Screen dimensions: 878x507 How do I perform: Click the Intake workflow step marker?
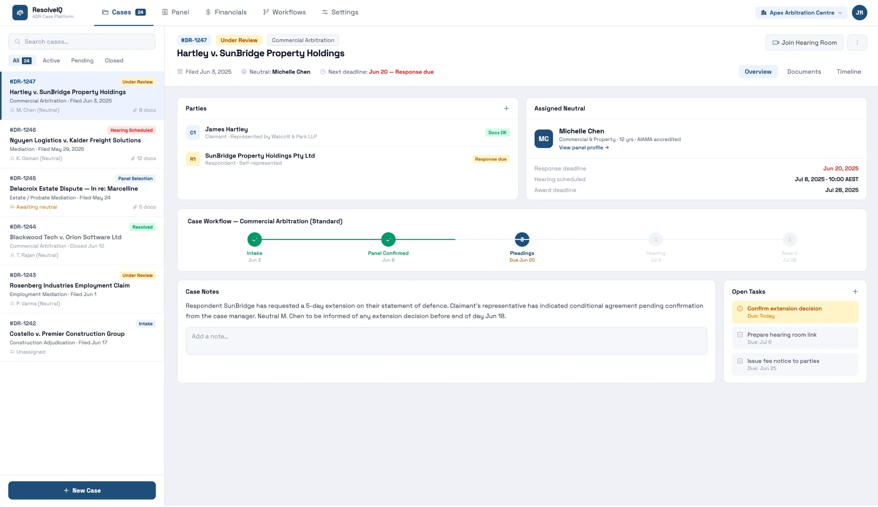point(255,240)
